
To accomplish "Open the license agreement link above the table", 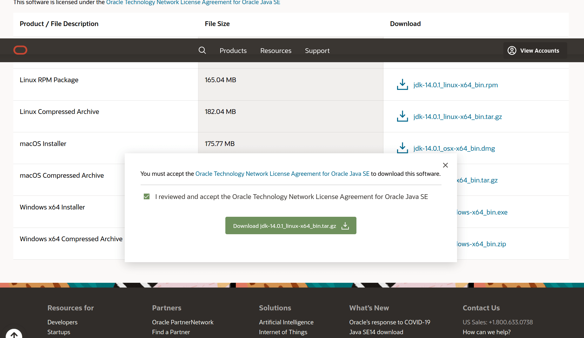I will pyautogui.click(x=193, y=3).
